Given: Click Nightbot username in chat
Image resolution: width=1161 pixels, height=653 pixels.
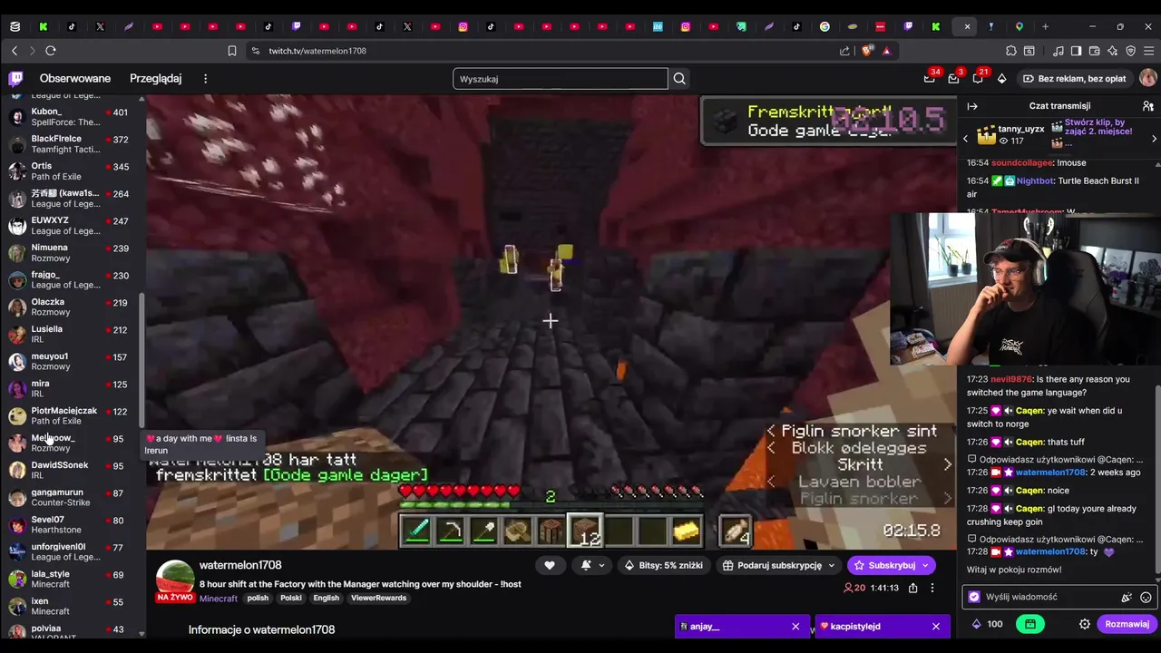Looking at the screenshot, I should (x=1036, y=180).
